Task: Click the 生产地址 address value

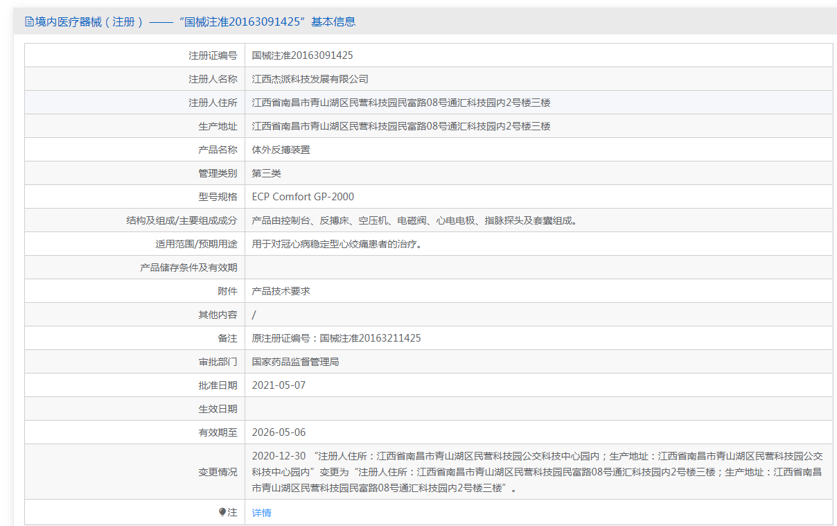Action: (x=401, y=126)
